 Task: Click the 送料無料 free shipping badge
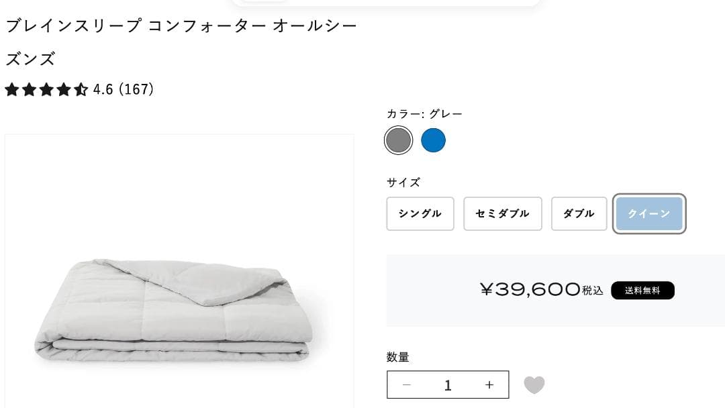(642, 290)
